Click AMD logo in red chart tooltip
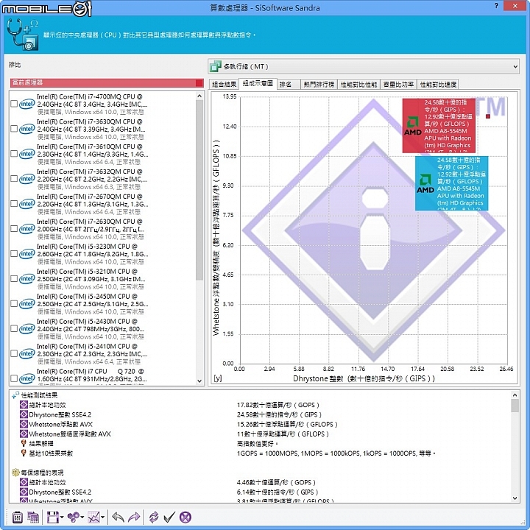This screenshot has height=530, width=530. 413,126
